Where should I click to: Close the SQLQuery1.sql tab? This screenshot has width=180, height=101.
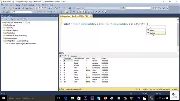(x=91, y=16)
